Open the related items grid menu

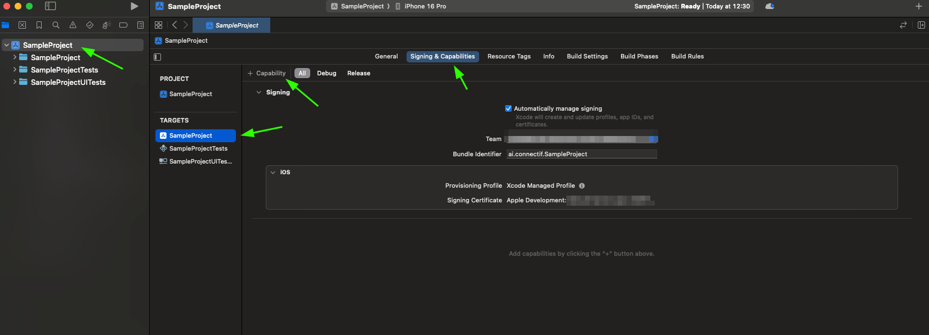pos(158,25)
